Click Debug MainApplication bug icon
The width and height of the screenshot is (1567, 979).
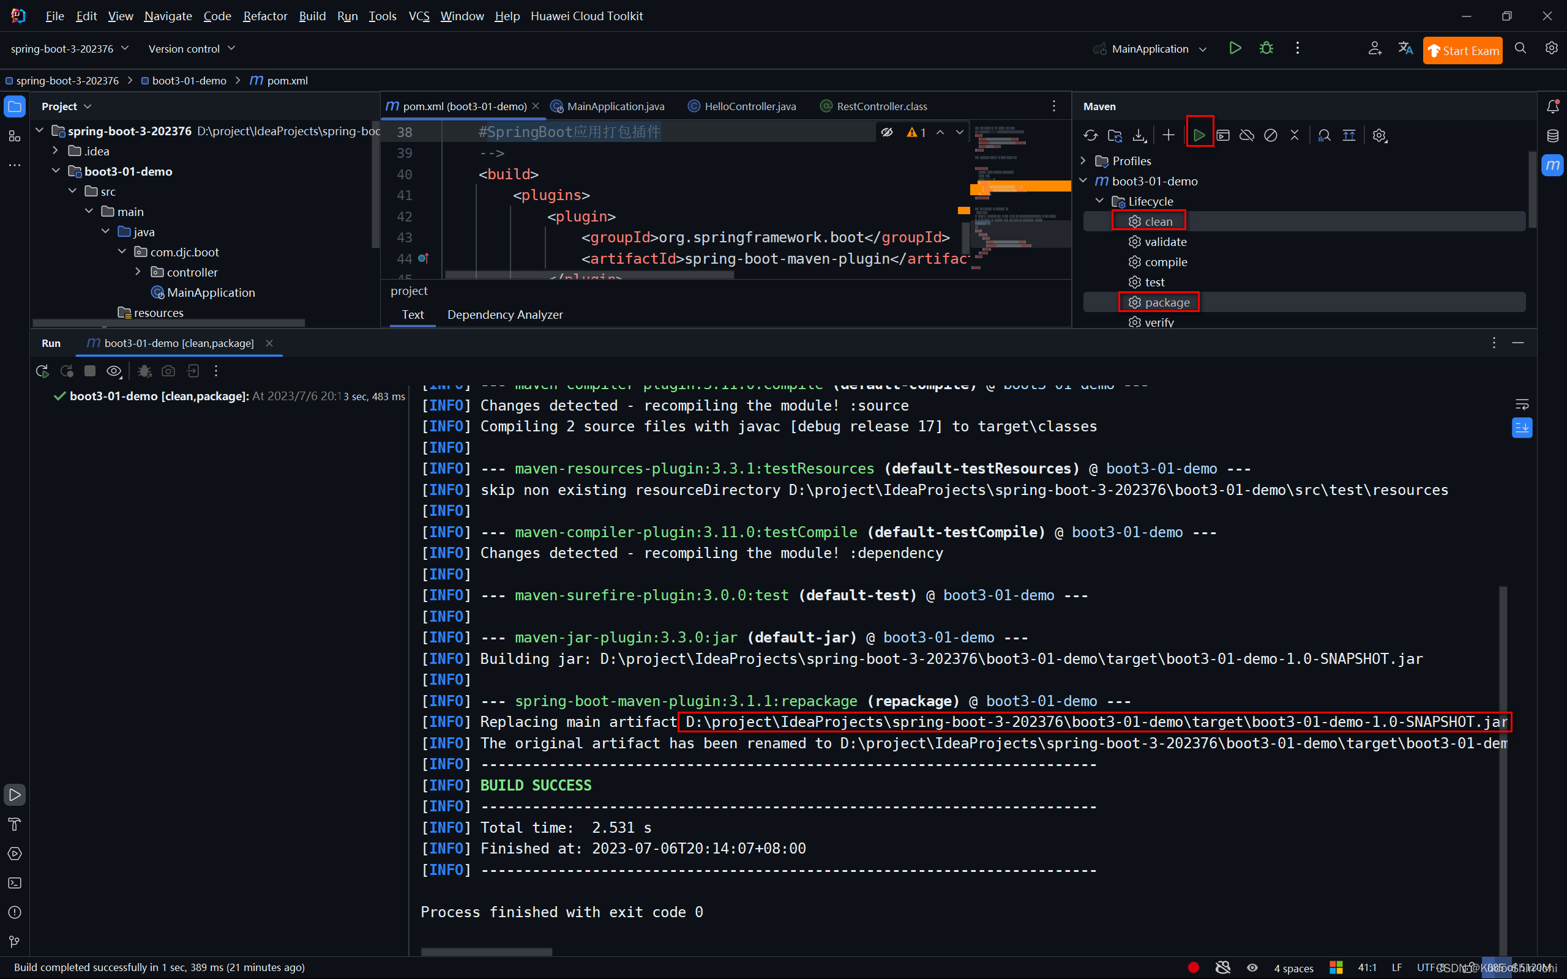pos(1266,48)
